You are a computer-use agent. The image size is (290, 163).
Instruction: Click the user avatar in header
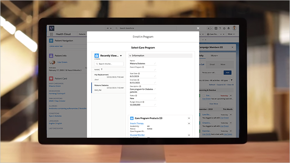[234, 28]
